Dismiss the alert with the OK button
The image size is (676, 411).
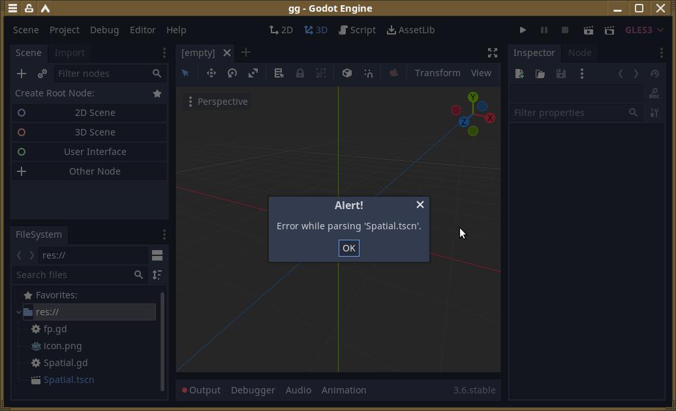(x=349, y=248)
